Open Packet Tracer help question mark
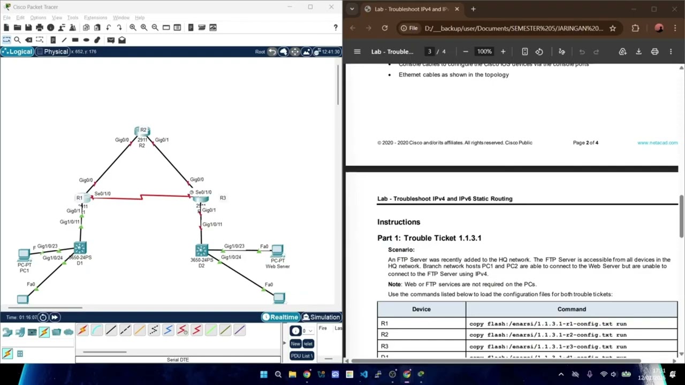 (x=336, y=27)
